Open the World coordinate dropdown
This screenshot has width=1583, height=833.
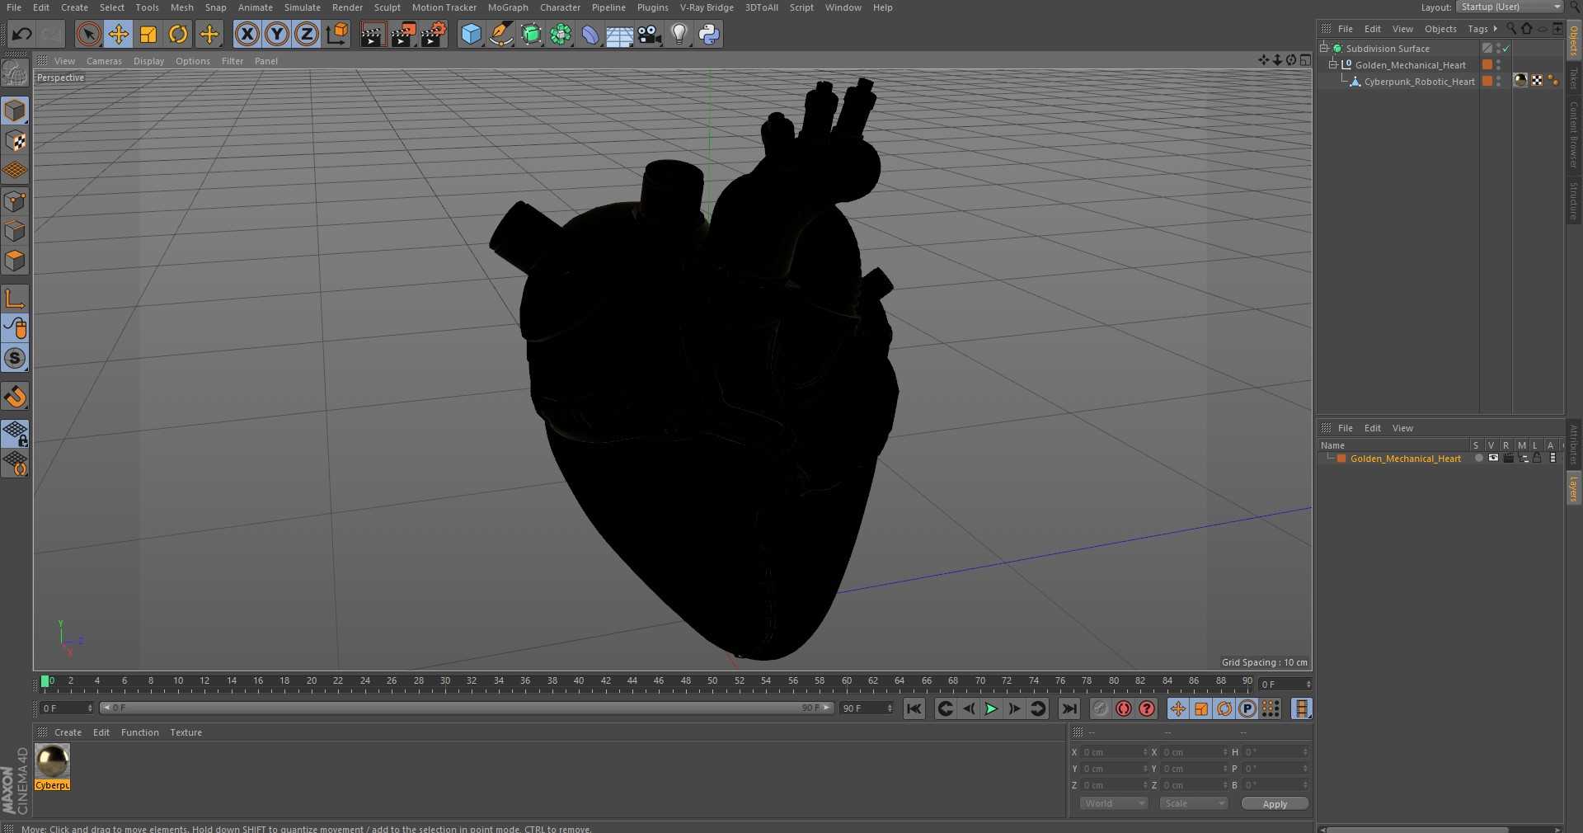click(x=1114, y=803)
